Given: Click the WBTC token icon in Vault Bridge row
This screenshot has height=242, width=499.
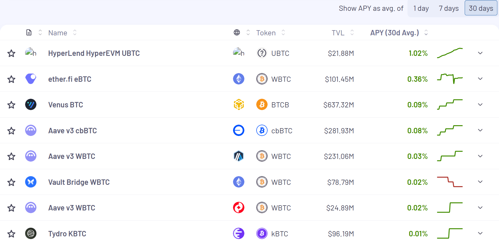Looking at the screenshot, I should [x=262, y=182].
